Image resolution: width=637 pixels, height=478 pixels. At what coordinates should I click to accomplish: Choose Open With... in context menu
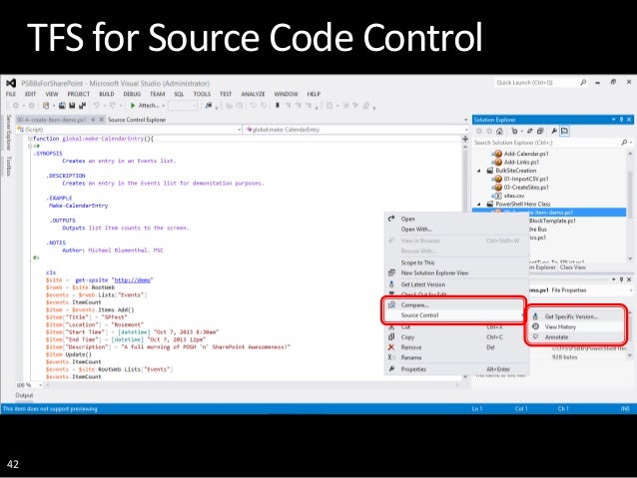456,230
